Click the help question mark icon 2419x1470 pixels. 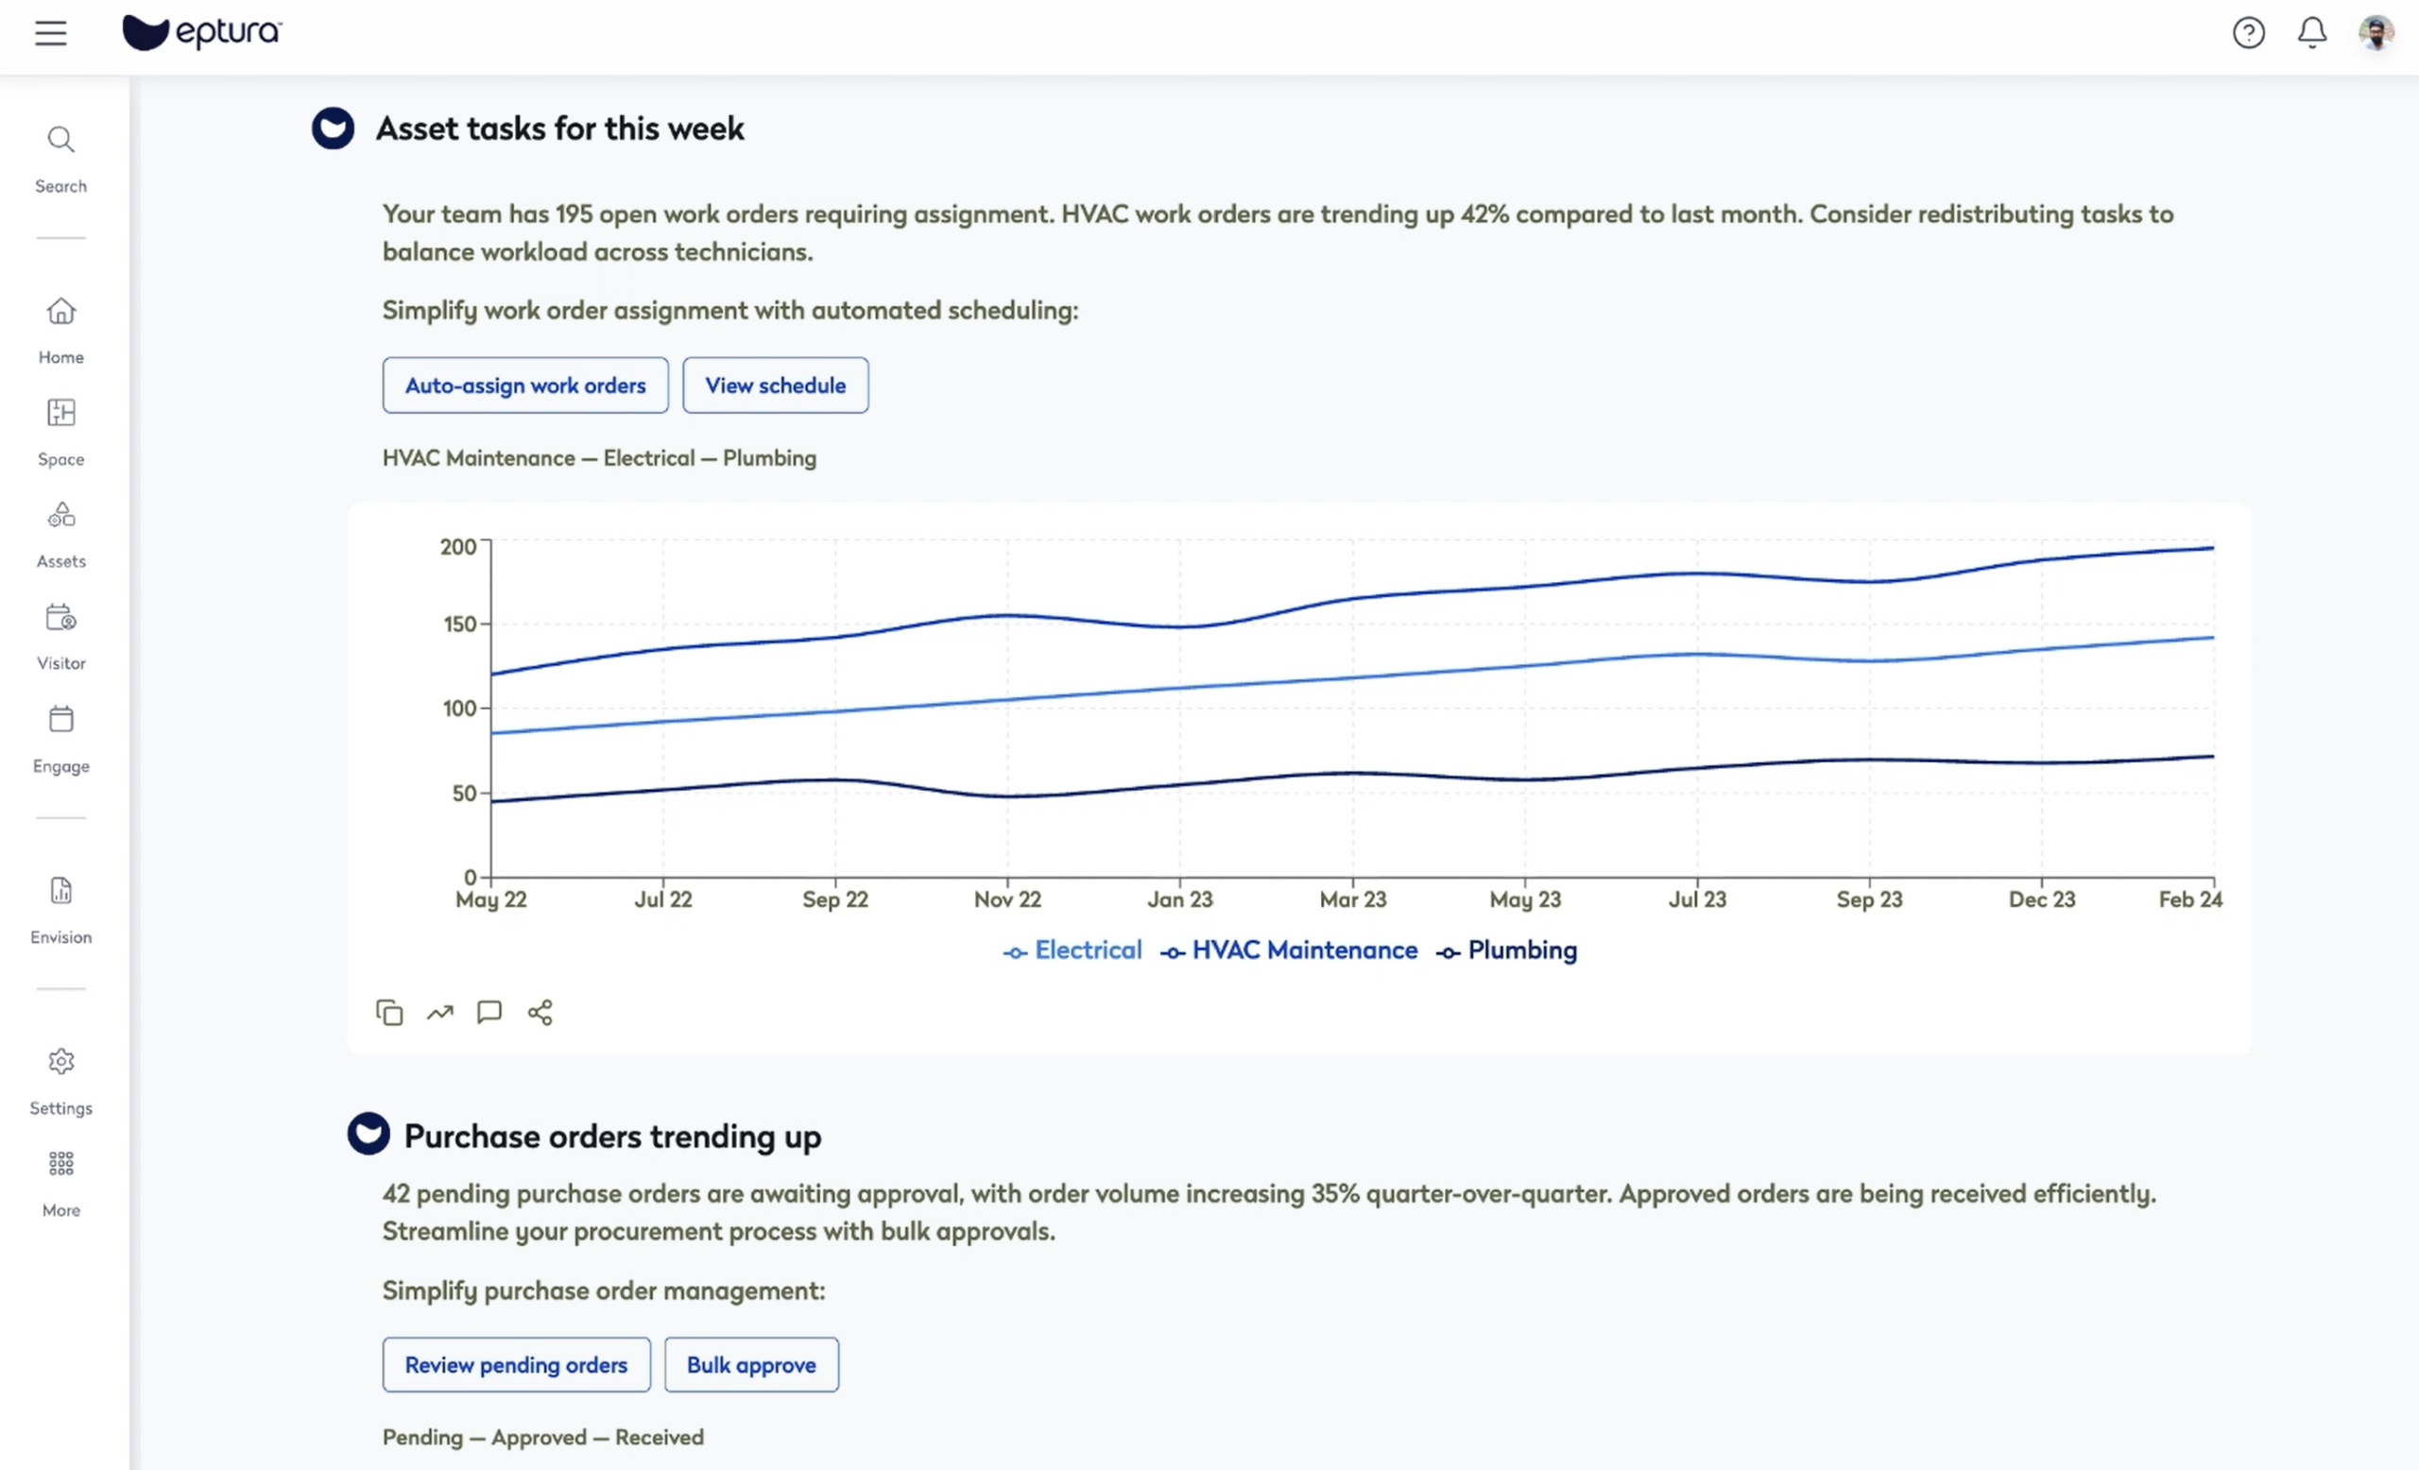point(2247,33)
